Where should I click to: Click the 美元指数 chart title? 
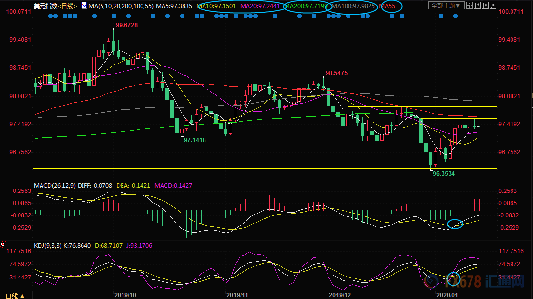[45, 6]
